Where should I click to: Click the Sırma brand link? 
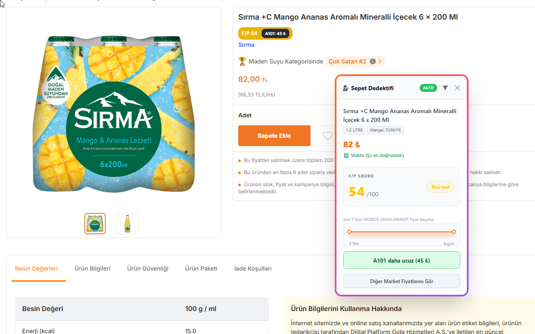pyautogui.click(x=246, y=45)
